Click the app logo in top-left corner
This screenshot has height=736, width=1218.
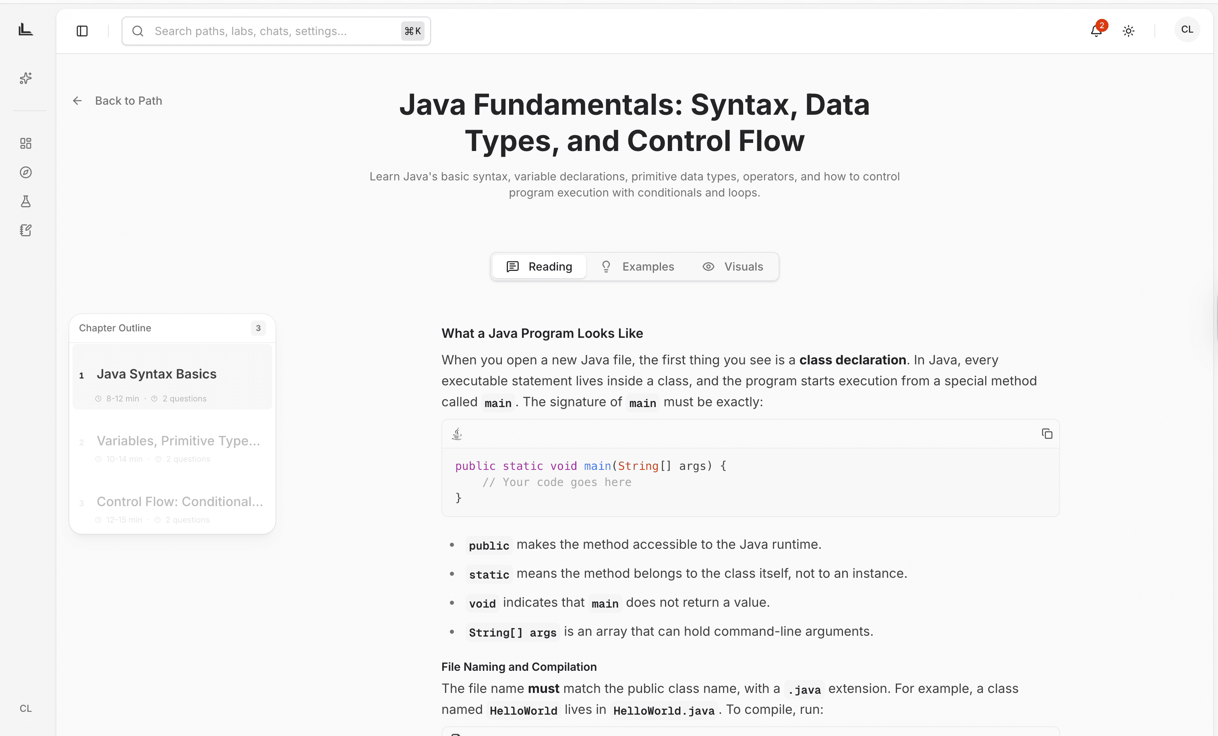coord(26,30)
